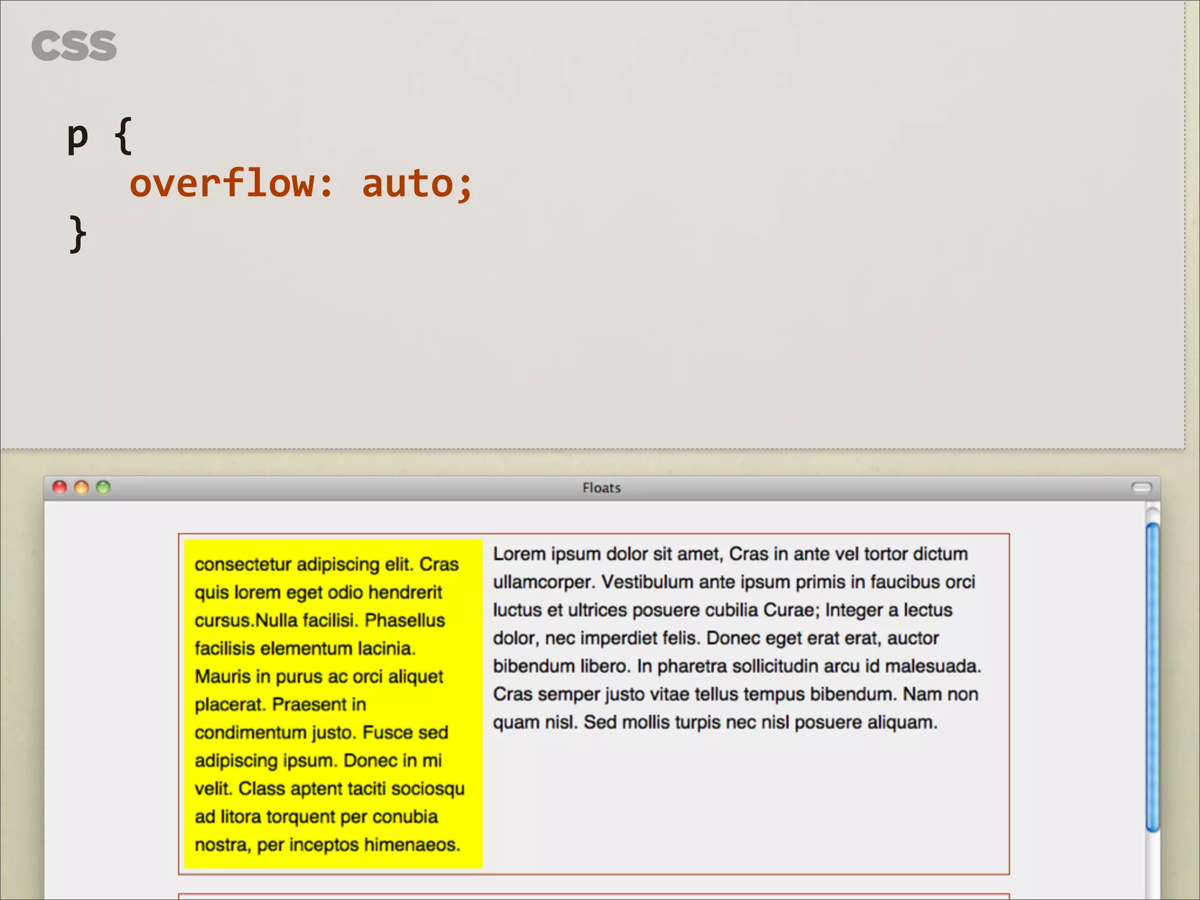
Task: Click the Floats window title text
Action: (602, 487)
